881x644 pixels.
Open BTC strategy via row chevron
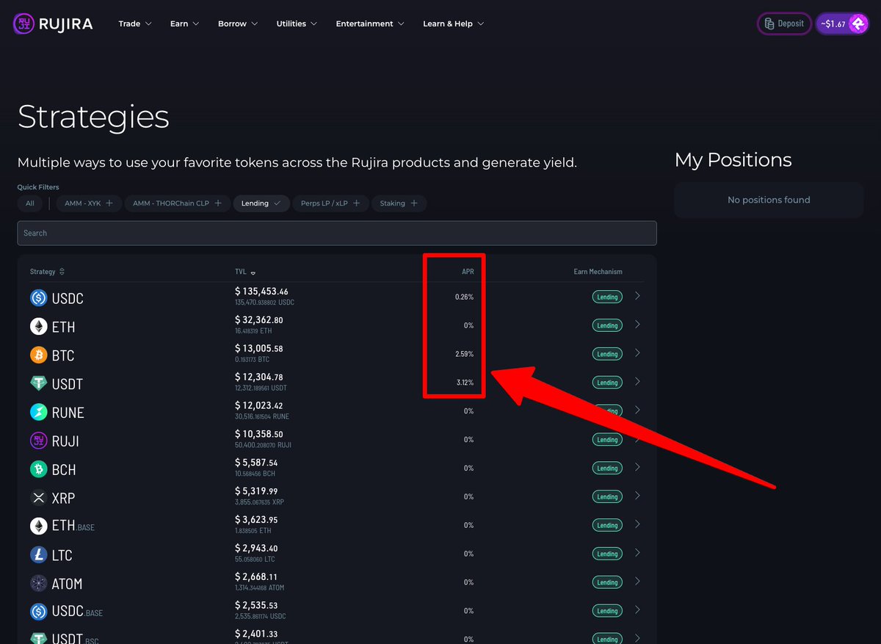637,353
